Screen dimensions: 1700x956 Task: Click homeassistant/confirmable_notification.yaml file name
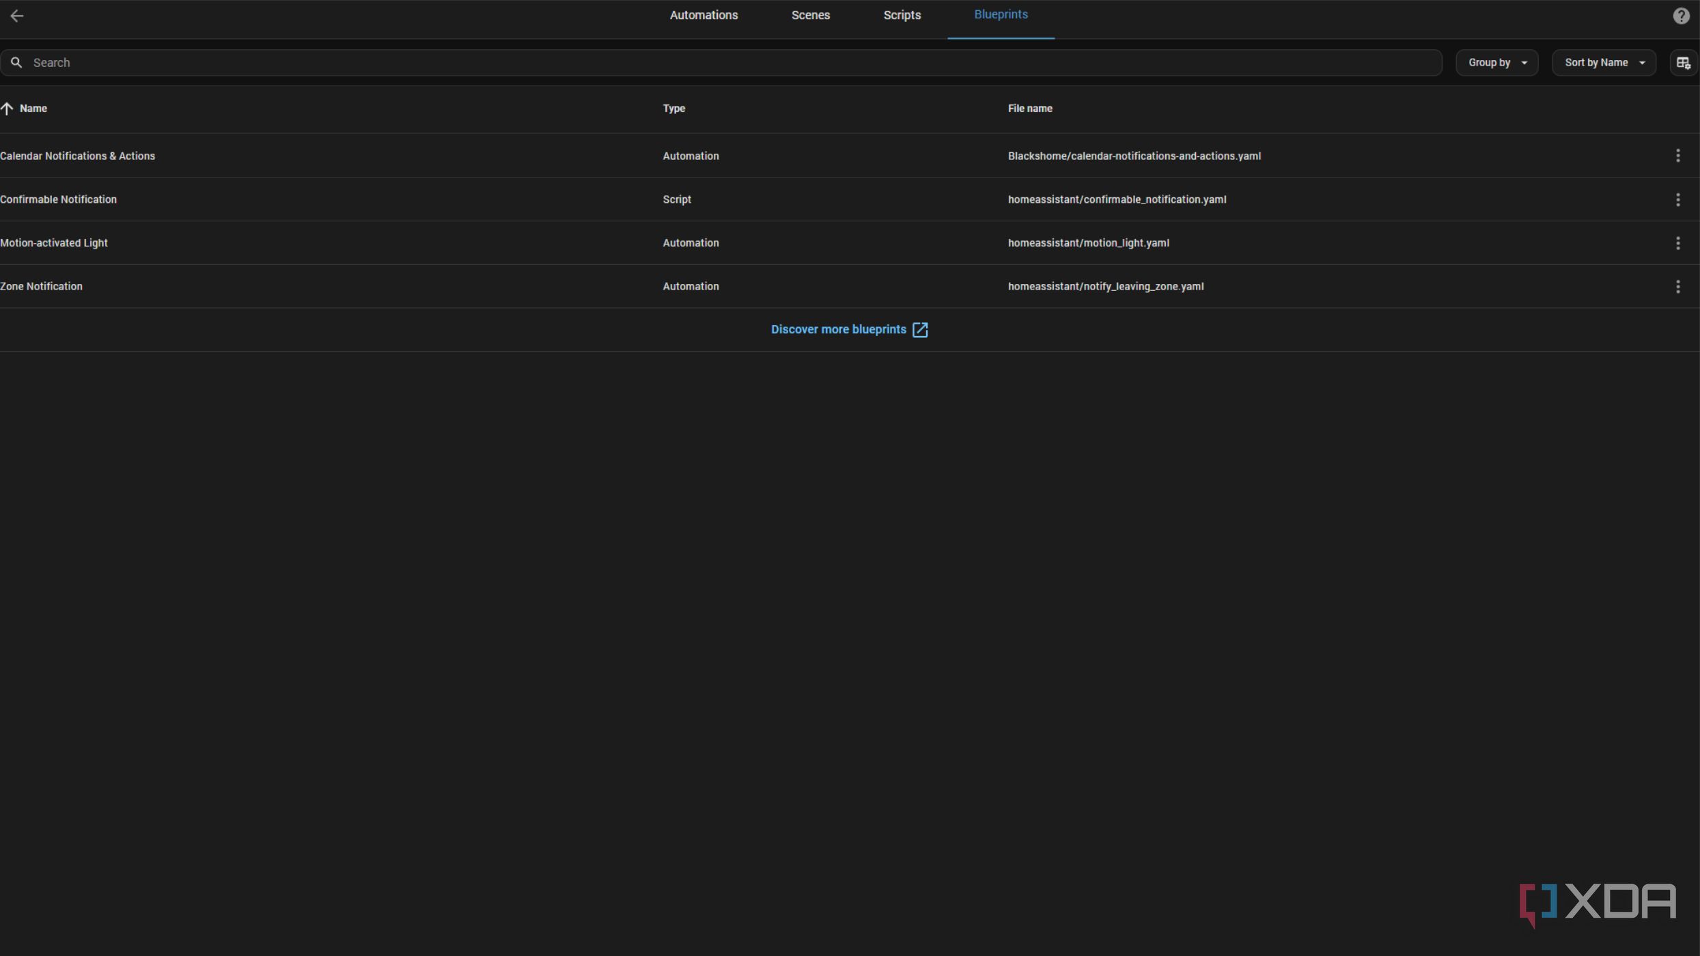click(x=1117, y=199)
